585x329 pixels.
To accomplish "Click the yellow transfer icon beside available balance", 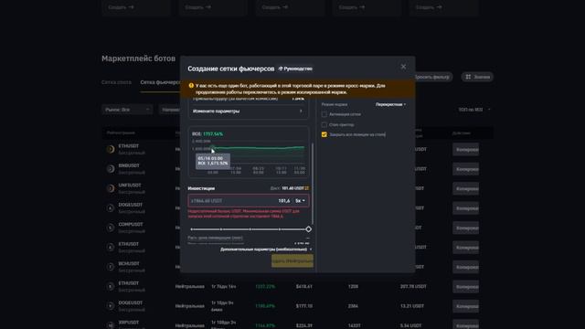I will point(307,188).
